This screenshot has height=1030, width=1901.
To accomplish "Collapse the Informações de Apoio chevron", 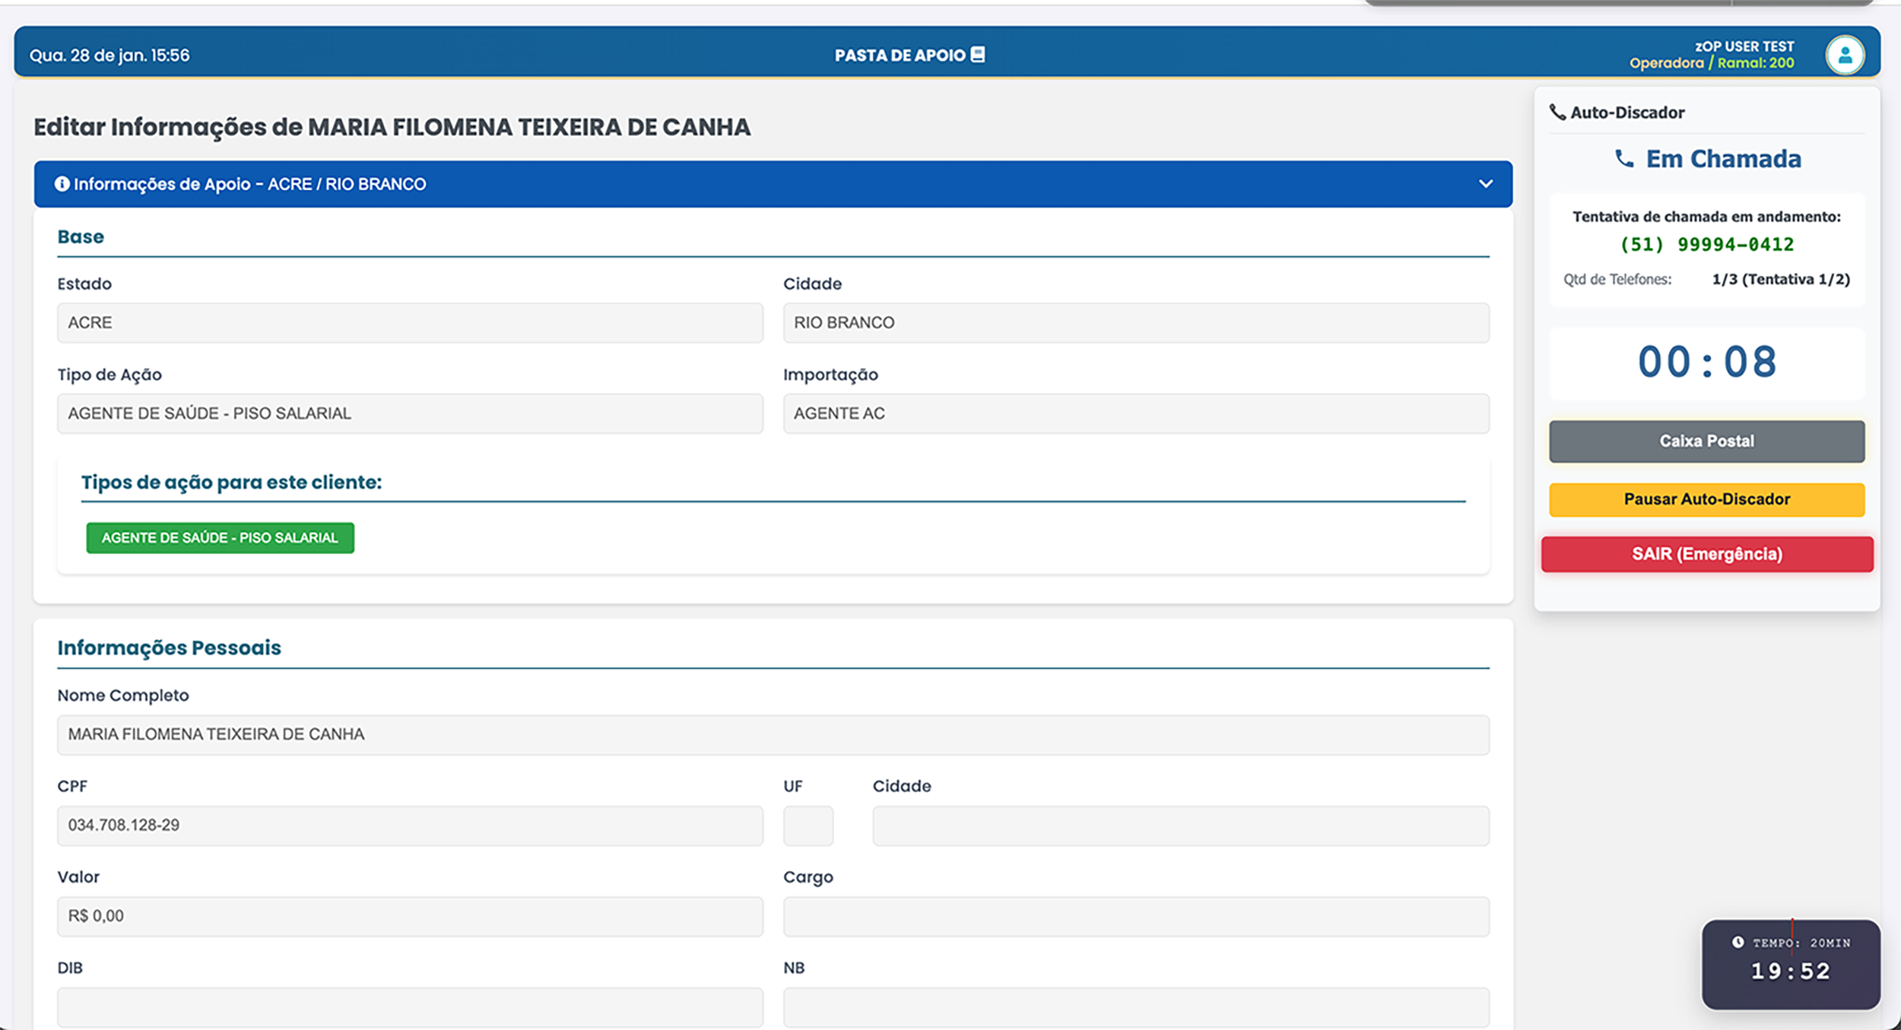I will pyautogui.click(x=1485, y=184).
